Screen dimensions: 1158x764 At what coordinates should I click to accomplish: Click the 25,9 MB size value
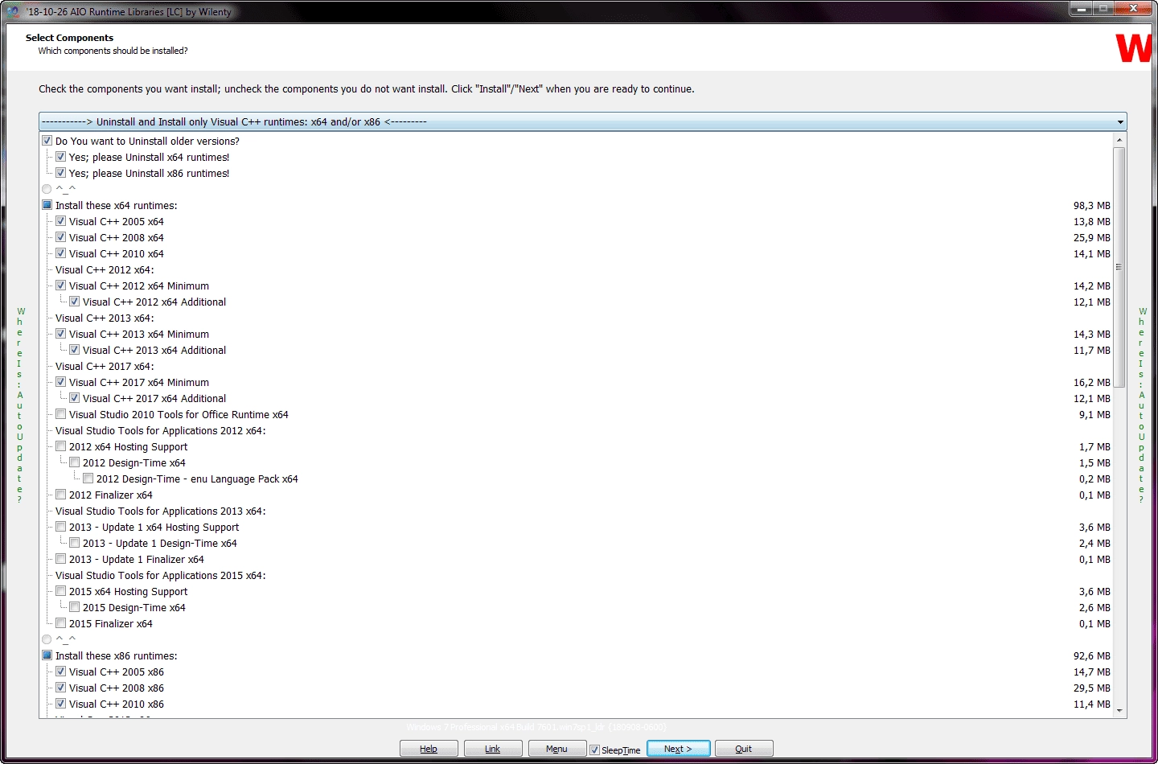(x=1092, y=237)
